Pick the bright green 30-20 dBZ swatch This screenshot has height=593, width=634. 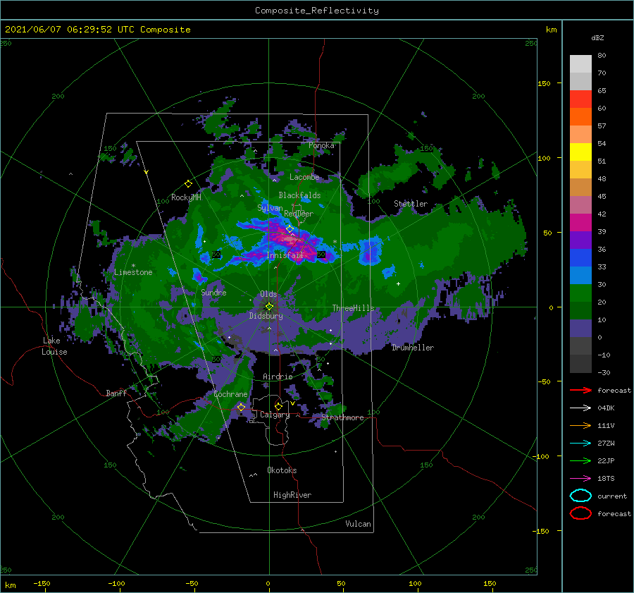(x=580, y=293)
